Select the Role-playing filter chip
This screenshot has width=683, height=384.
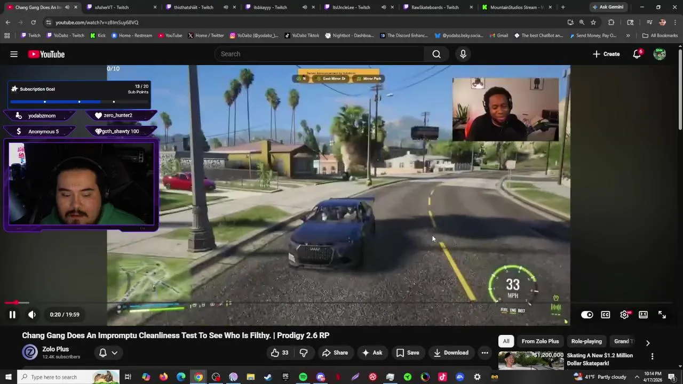[x=586, y=341]
